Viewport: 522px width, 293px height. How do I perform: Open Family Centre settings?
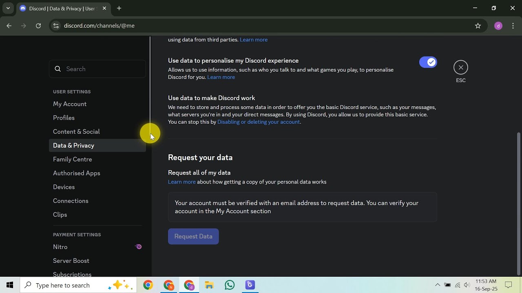click(97, 160)
